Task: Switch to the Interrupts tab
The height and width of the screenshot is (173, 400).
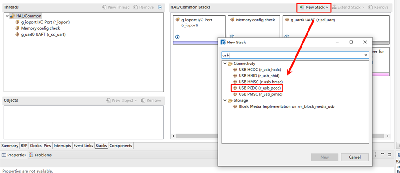Action: tap(62, 146)
